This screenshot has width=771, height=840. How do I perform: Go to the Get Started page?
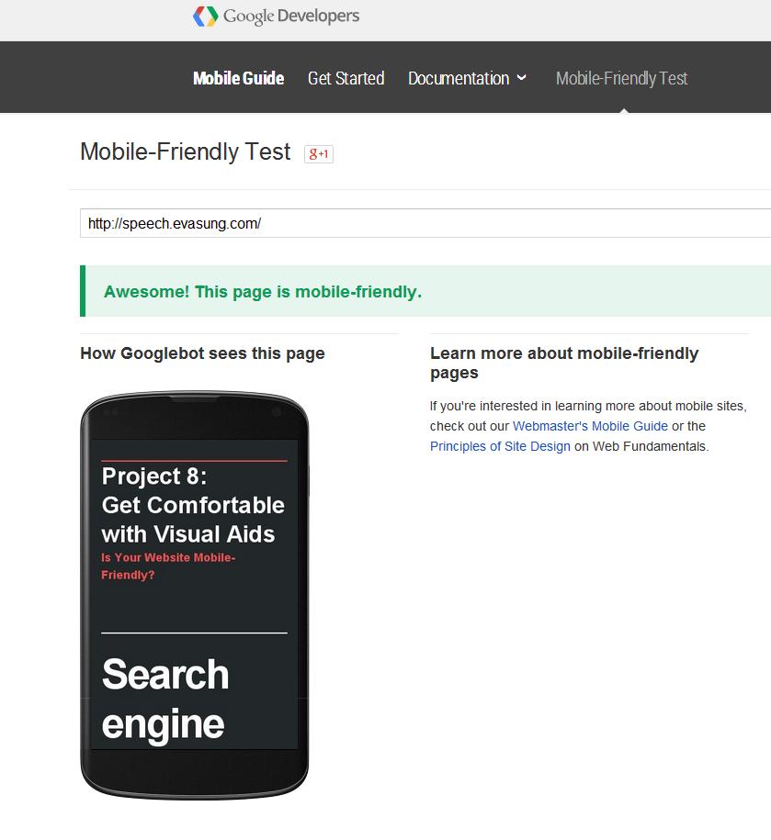click(346, 79)
